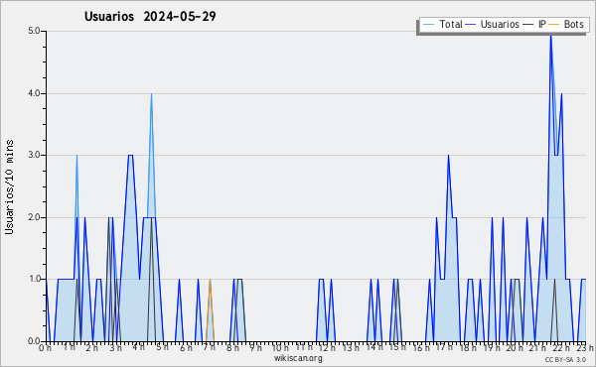This screenshot has height=367, width=596.
Task: Click the light blue 4.0 peak near 4 h
Action: coord(151,94)
